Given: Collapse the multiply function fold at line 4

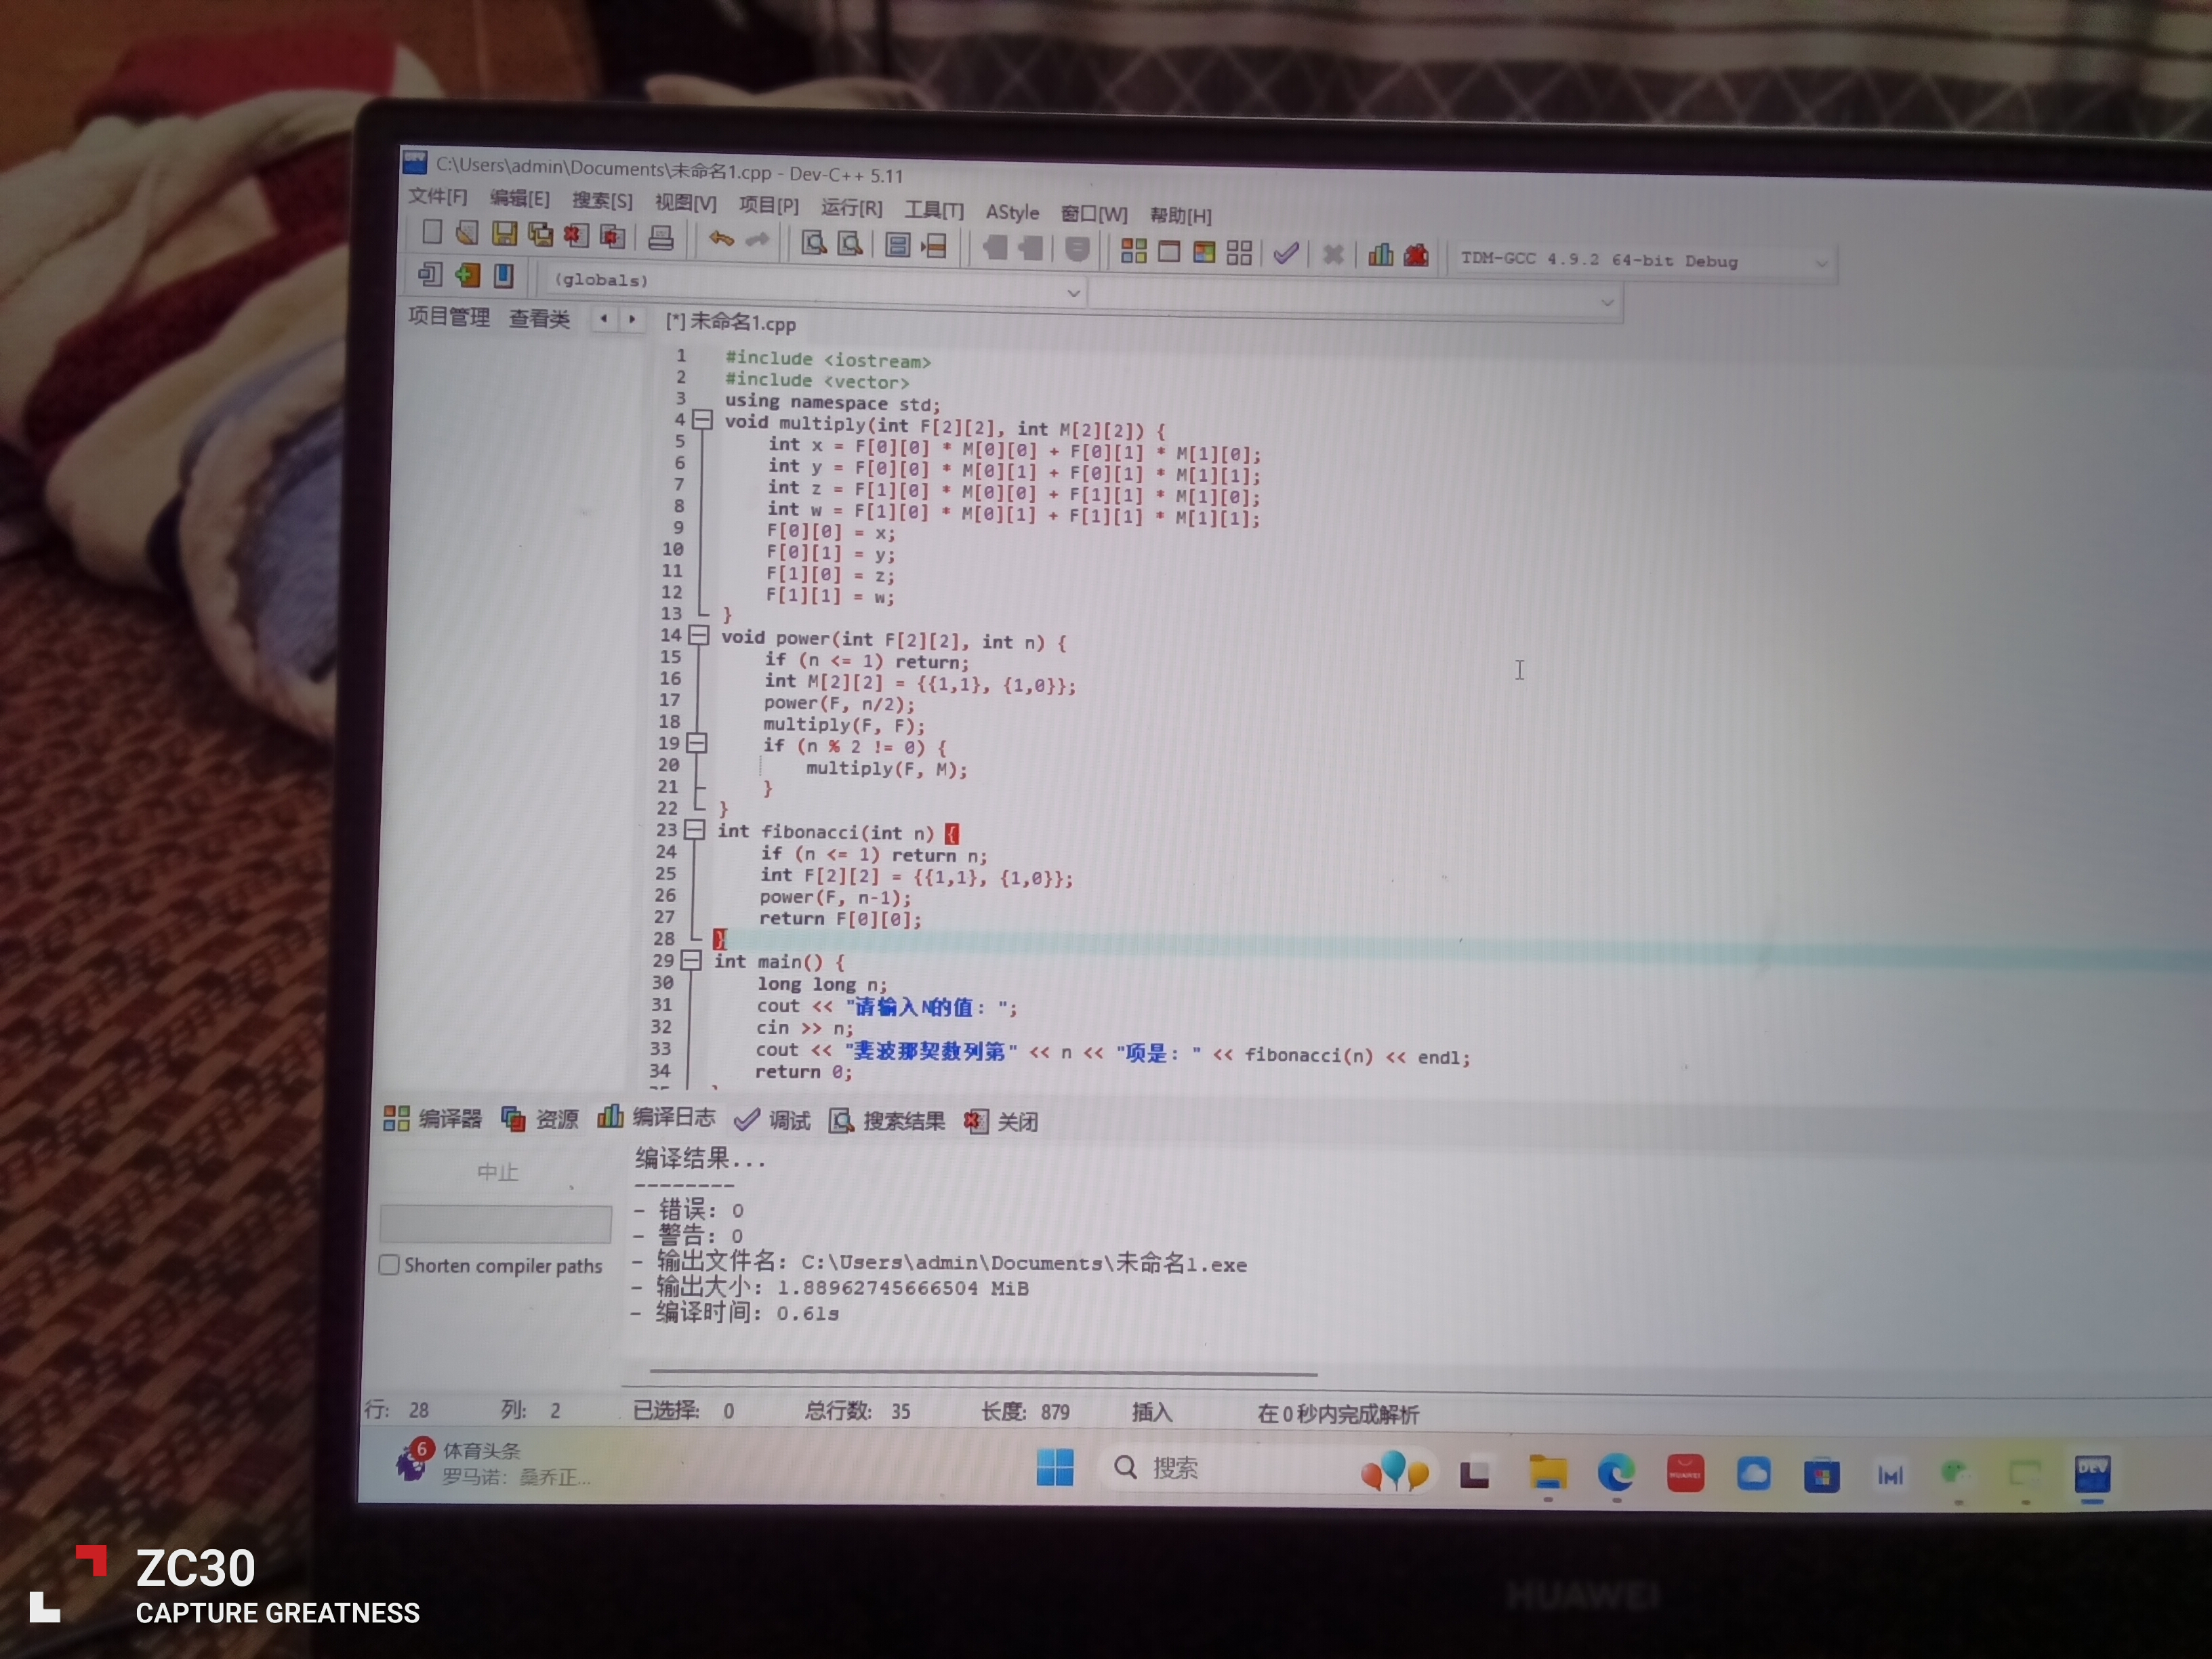Looking at the screenshot, I should 703,420.
